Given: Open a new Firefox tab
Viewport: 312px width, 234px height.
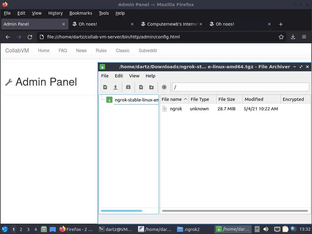Looking at the screenshot, I should [x=281, y=24].
